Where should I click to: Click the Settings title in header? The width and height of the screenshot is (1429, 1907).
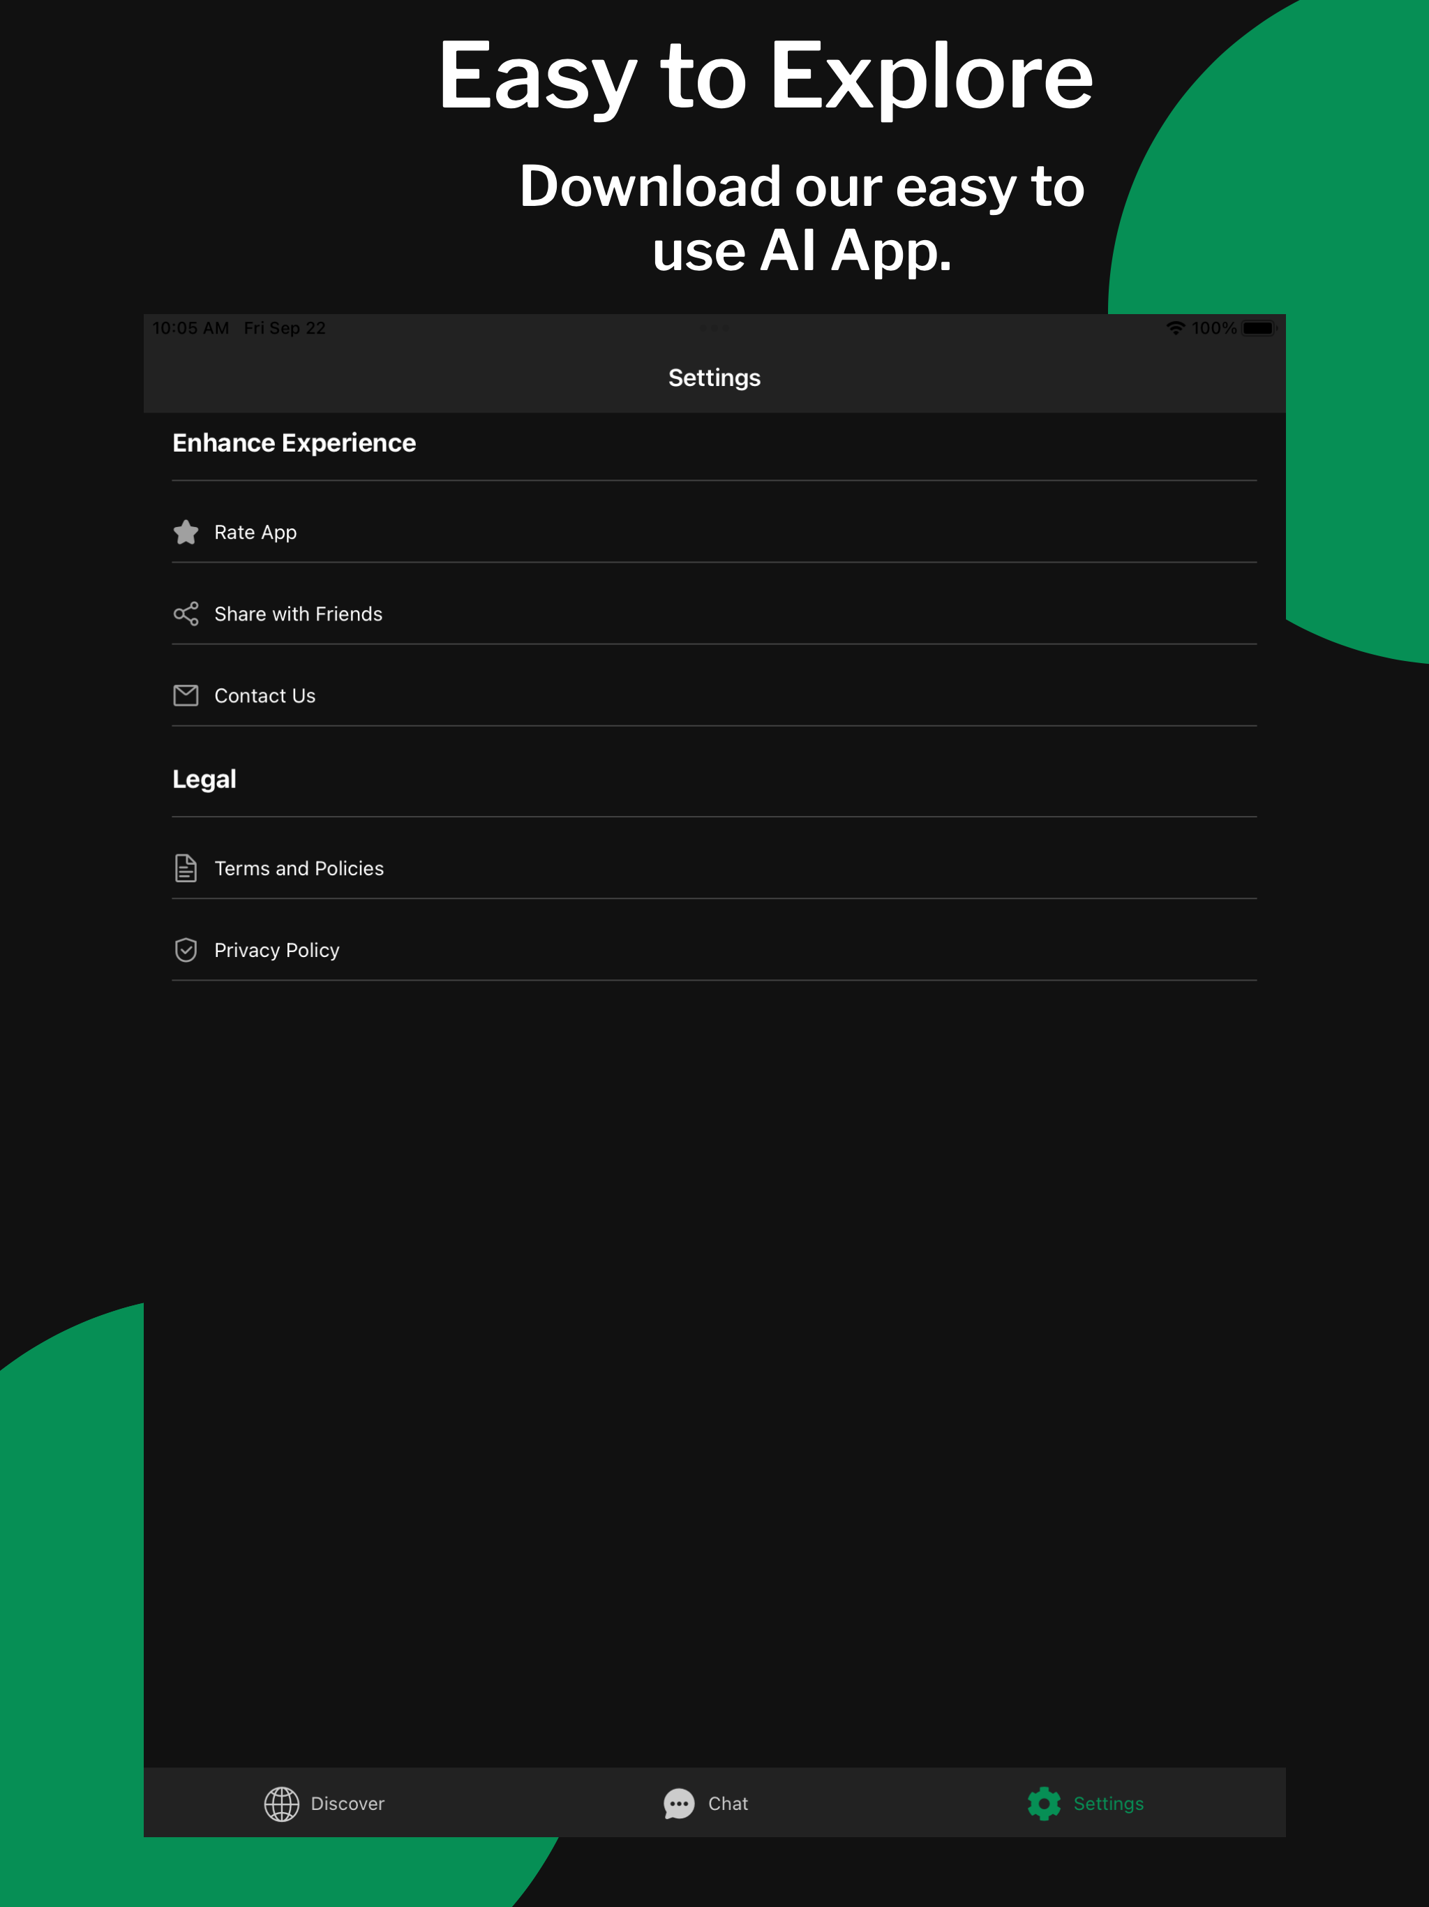click(x=714, y=378)
